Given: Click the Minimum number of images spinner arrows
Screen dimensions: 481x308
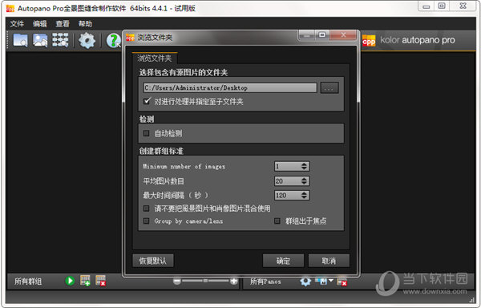Looking at the screenshot, I should click(304, 166).
